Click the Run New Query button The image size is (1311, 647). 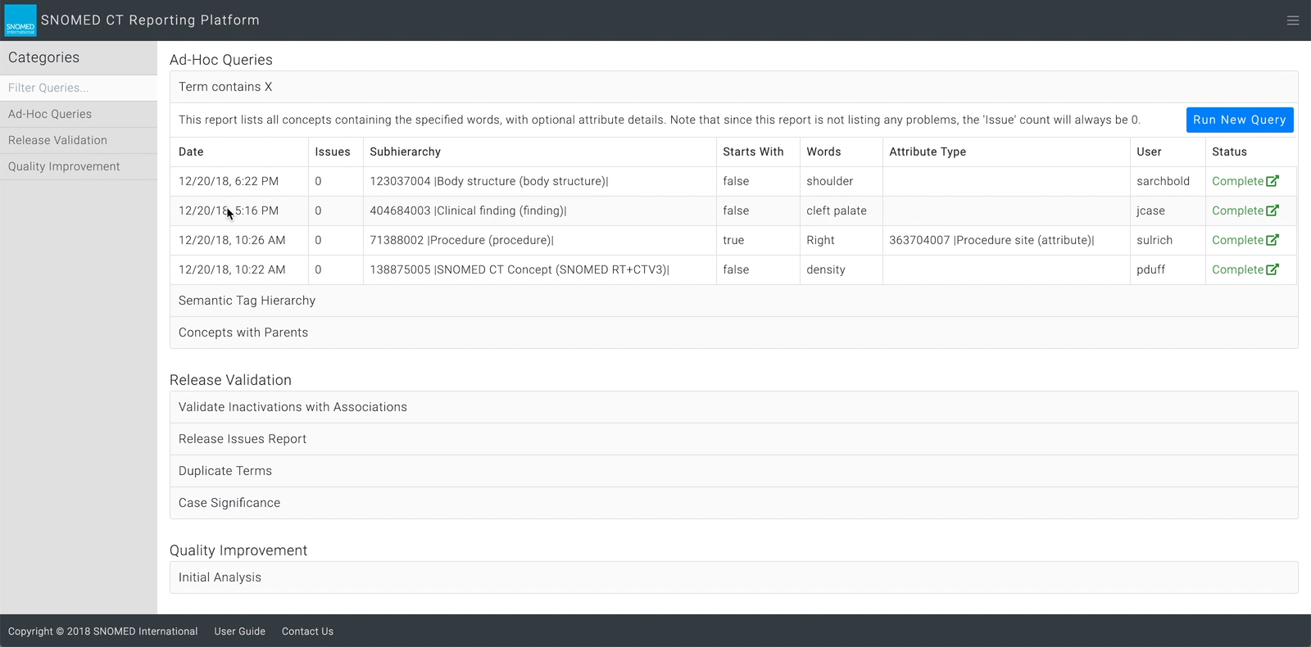click(1240, 120)
